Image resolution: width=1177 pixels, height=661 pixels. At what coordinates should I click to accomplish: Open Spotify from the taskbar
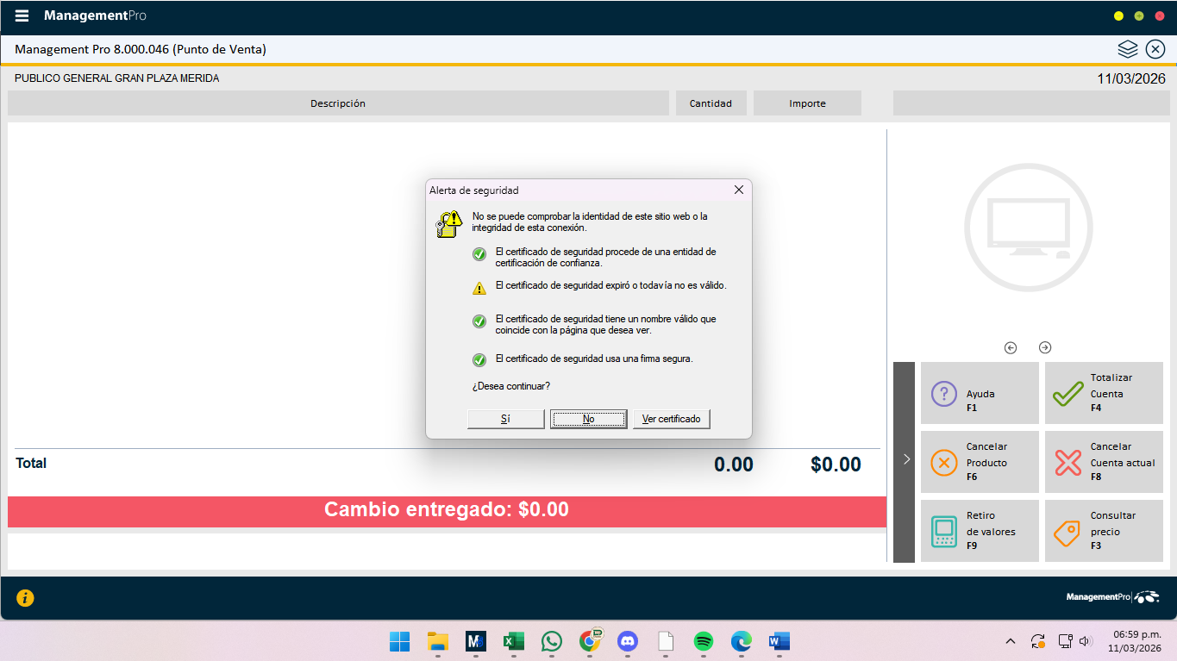click(x=704, y=641)
